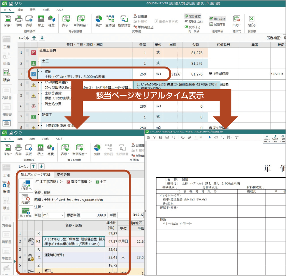
Task: Open page-fit dropdown in PDF viewer toolbar
Action: [229, 137]
